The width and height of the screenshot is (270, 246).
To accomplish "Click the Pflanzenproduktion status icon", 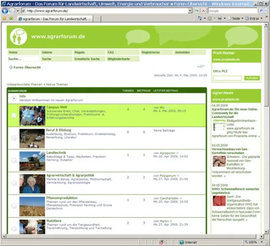I will click(x=14, y=206).
